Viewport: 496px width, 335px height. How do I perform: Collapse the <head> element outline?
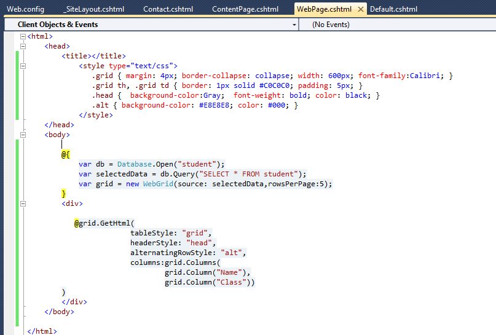(23, 46)
